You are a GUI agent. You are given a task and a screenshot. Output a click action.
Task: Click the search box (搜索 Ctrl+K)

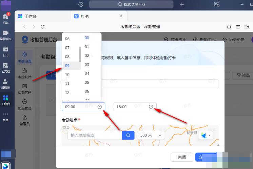point(131,4)
